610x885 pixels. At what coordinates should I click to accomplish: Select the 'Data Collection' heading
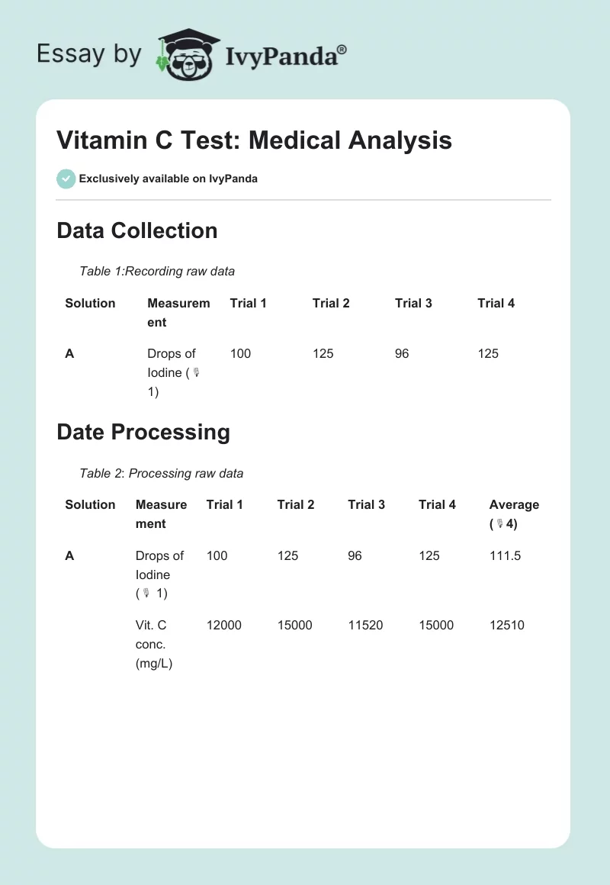(x=137, y=230)
